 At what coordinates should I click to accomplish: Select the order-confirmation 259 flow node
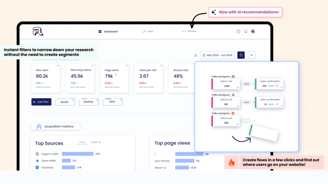pos(269,84)
